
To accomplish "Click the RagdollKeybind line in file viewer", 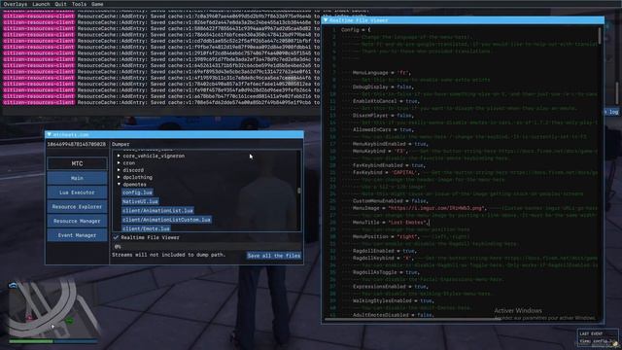I will pos(384,258).
